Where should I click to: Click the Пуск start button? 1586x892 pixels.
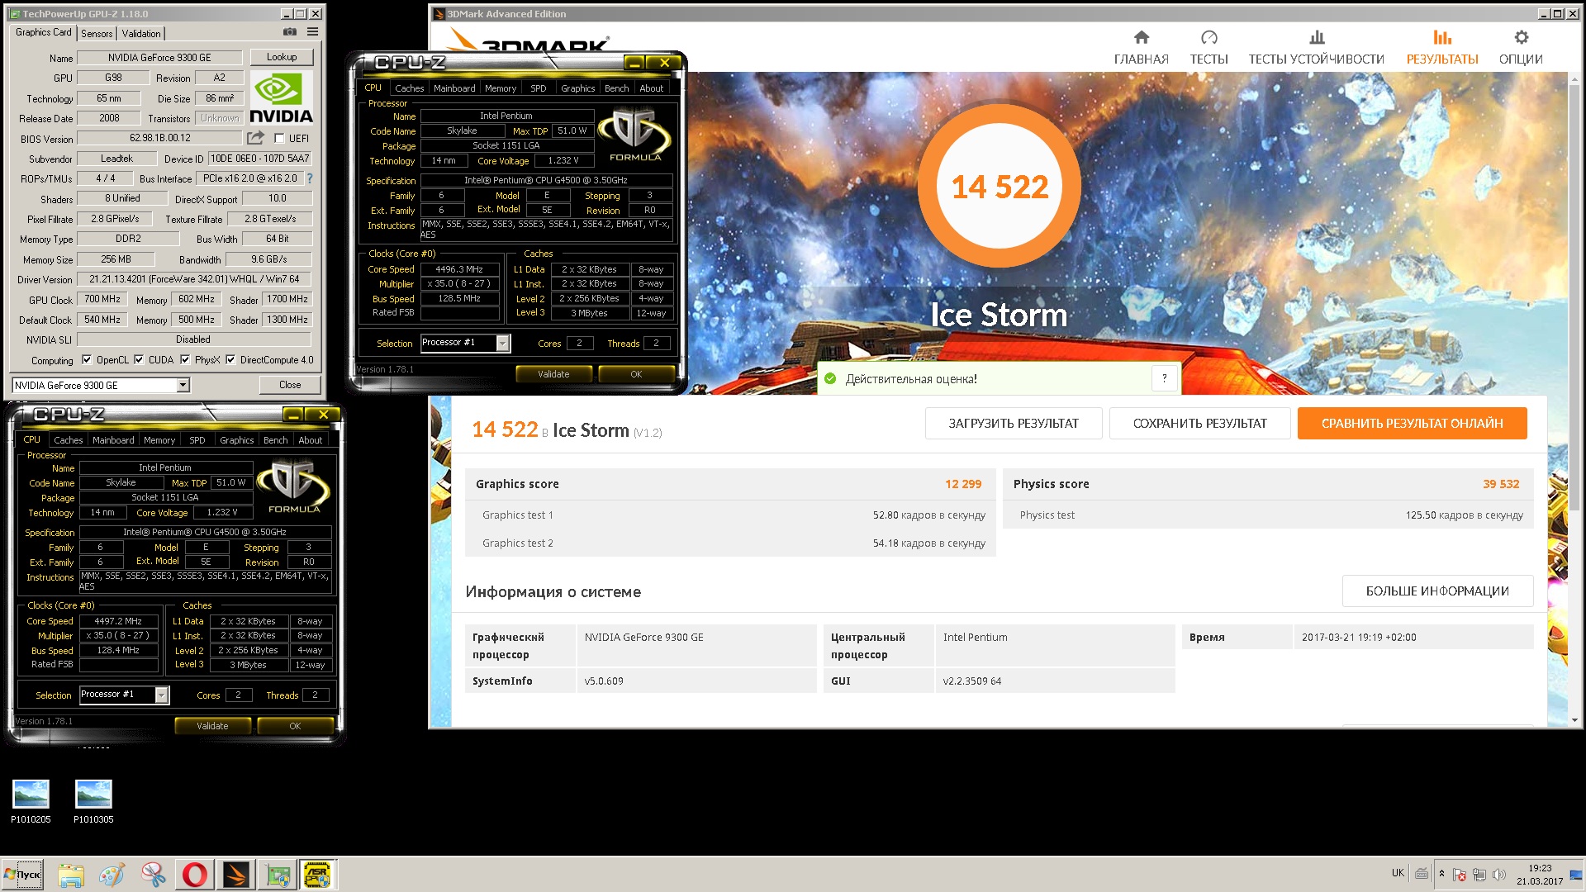(22, 875)
